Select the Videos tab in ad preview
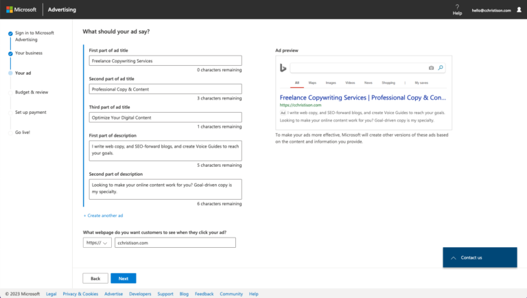The height and width of the screenshot is (298, 527). 350,83
